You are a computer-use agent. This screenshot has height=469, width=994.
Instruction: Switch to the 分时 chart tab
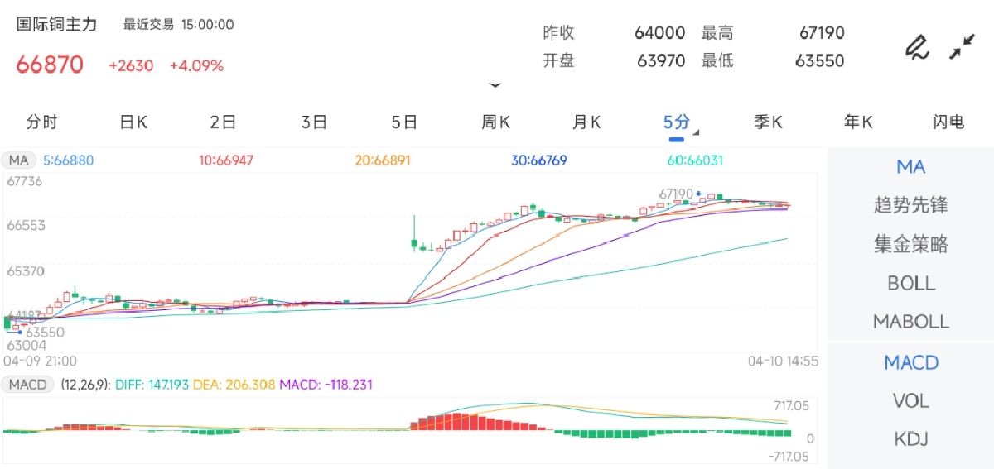(x=42, y=122)
